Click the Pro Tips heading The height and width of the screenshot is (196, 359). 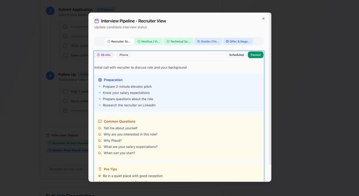pyautogui.click(x=110, y=169)
